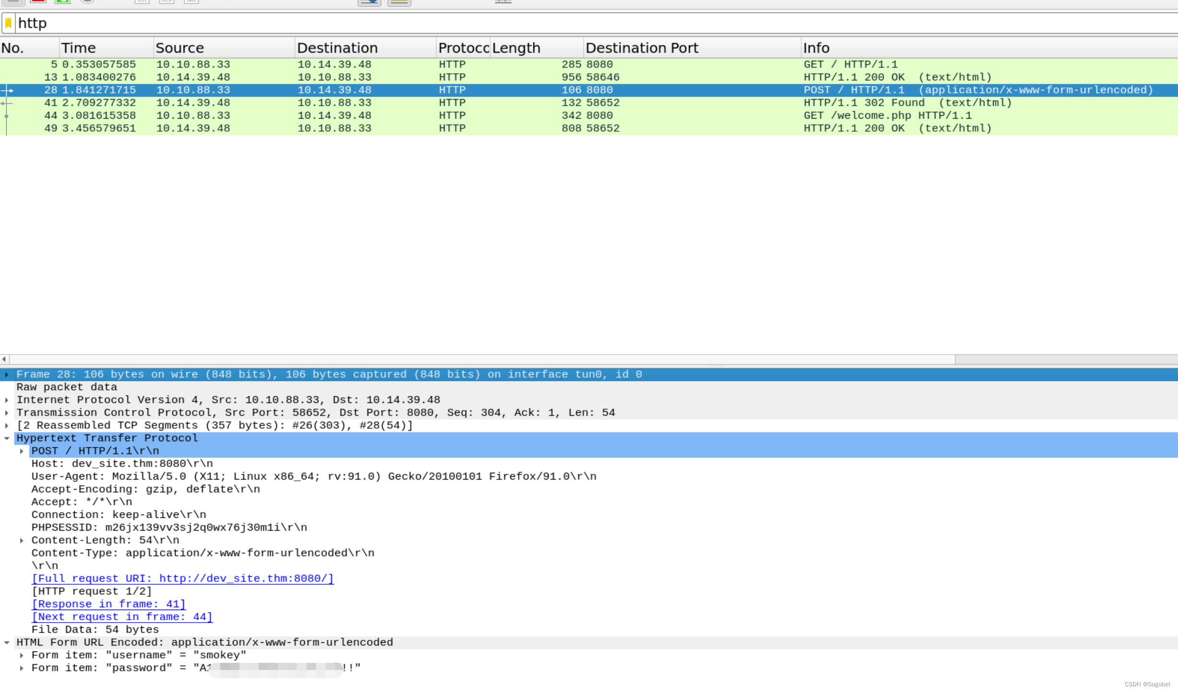The image size is (1178, 692).
Task: Select packet 41 302 Found response
Action: 589,103
